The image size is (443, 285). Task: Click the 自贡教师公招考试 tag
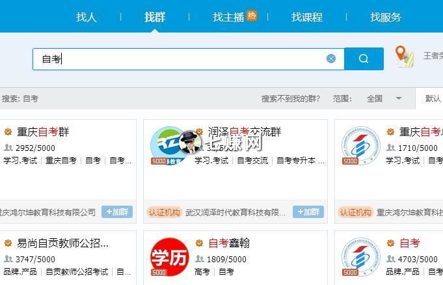pos(77,272)
